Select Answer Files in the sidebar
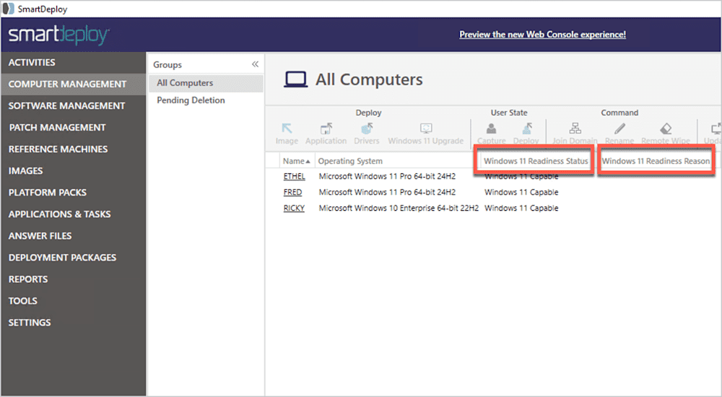 pyautogui.click(x=73, y=235)
